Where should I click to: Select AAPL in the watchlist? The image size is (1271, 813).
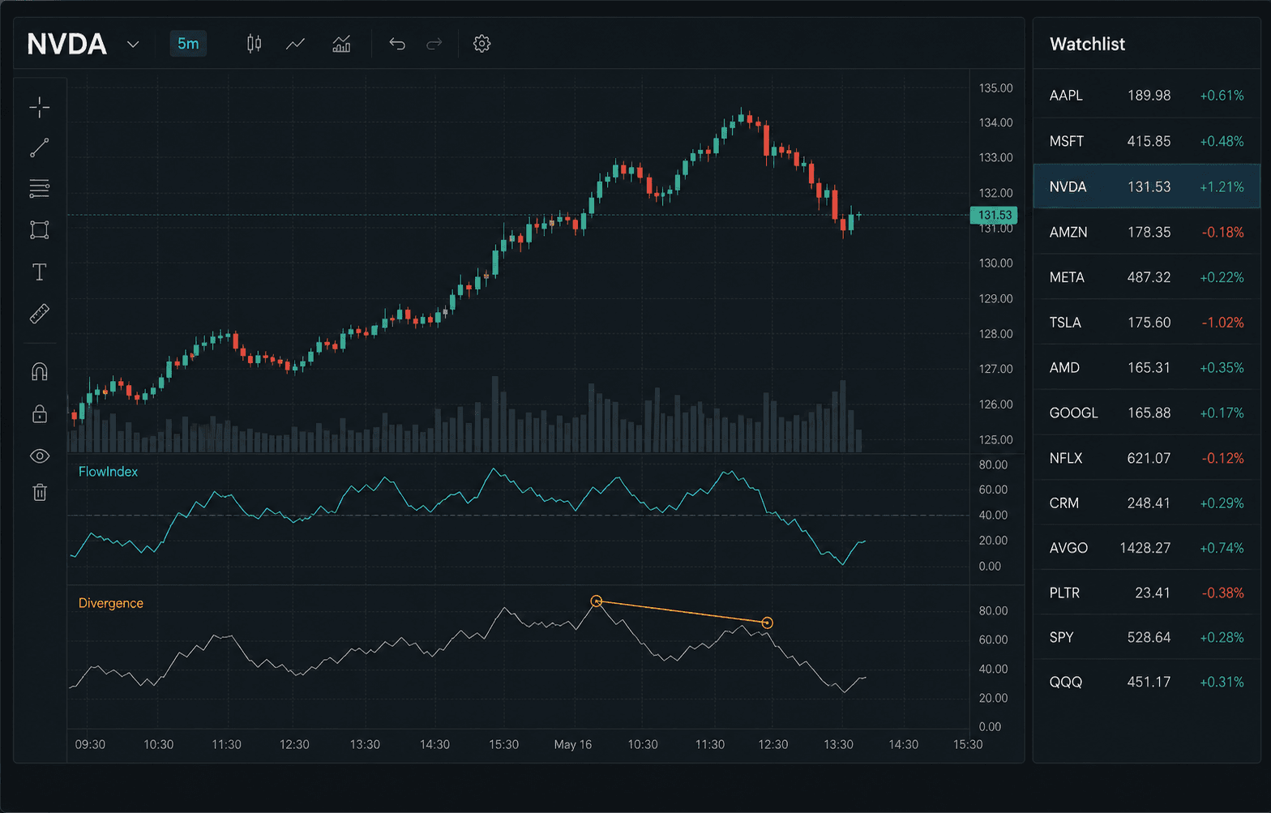point(1146,96)
